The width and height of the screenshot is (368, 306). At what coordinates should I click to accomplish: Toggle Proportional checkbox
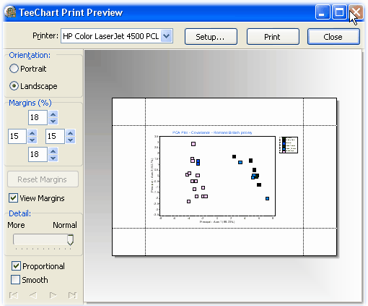click(x=16, y=266)
